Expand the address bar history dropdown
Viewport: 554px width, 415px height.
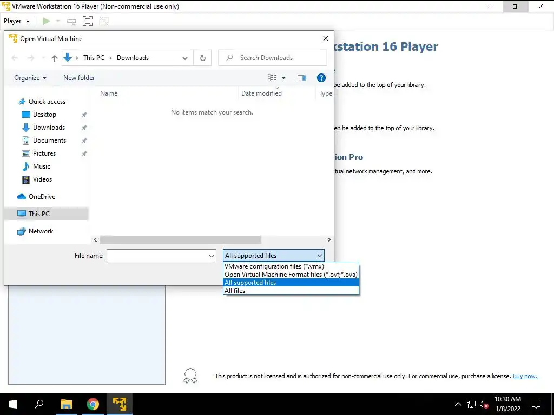pyautogui.click(x=185, y=58)
